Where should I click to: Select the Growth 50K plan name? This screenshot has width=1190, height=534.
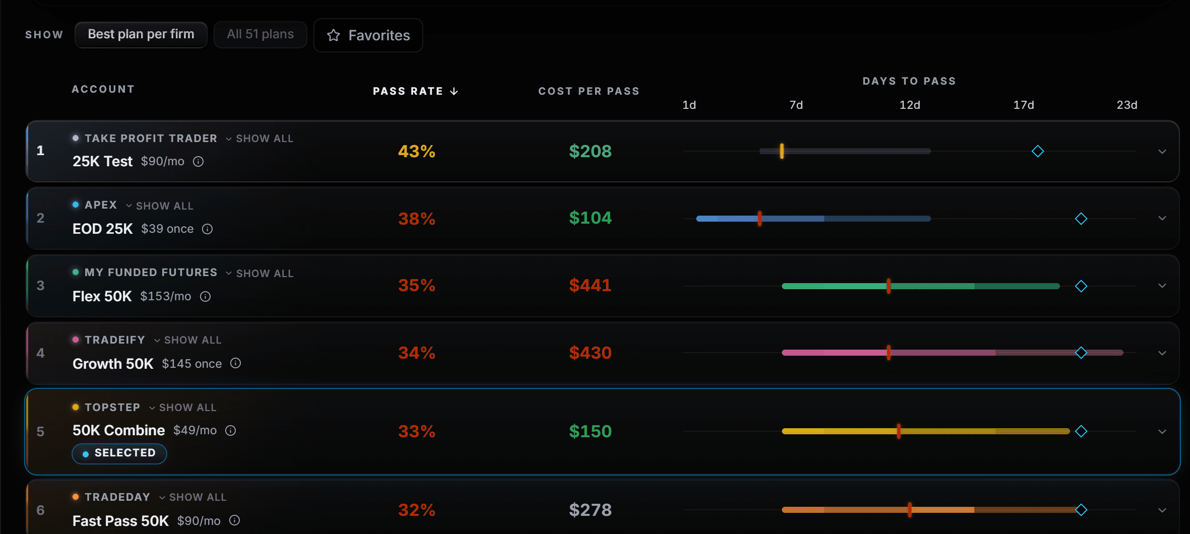(x=113, y=364)
